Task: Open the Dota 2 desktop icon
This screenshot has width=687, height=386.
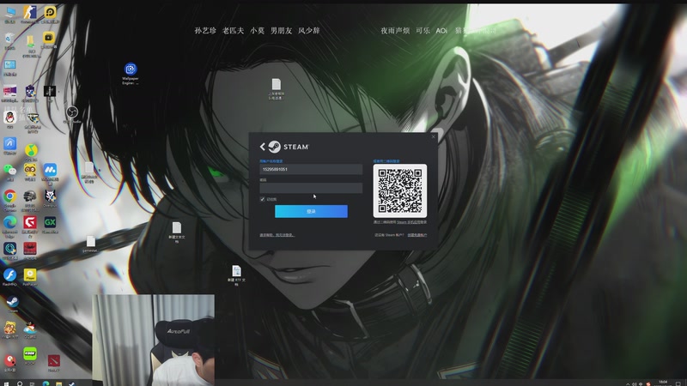Action: pyautogui.click(x=53, y=361)
